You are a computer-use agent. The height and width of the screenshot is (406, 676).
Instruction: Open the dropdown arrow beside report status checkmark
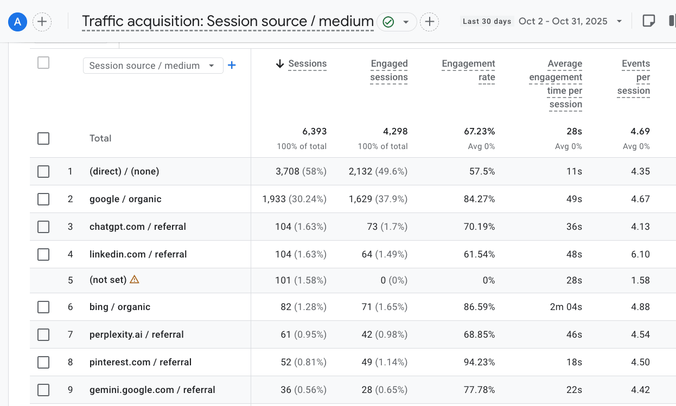tap(406, 22)
